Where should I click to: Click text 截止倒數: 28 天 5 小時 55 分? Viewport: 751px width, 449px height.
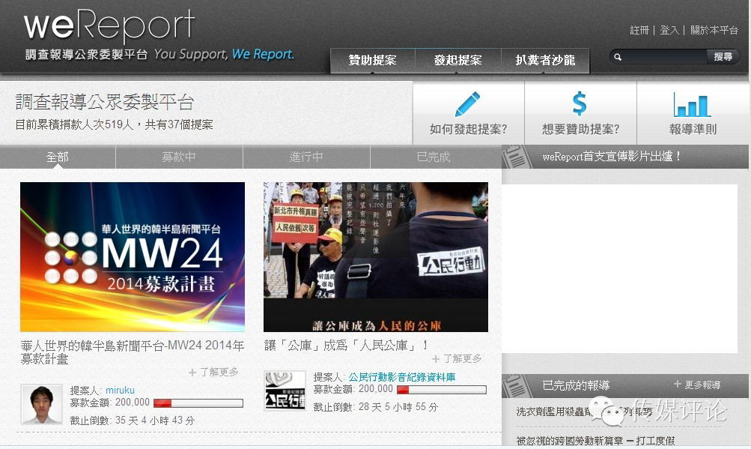pos(376,407)
